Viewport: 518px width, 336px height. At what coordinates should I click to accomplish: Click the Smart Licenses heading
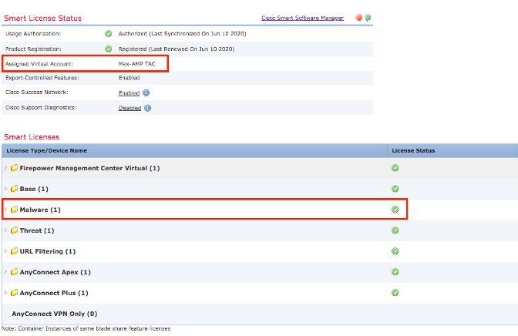pyautogui.click(x=32, y=137)
